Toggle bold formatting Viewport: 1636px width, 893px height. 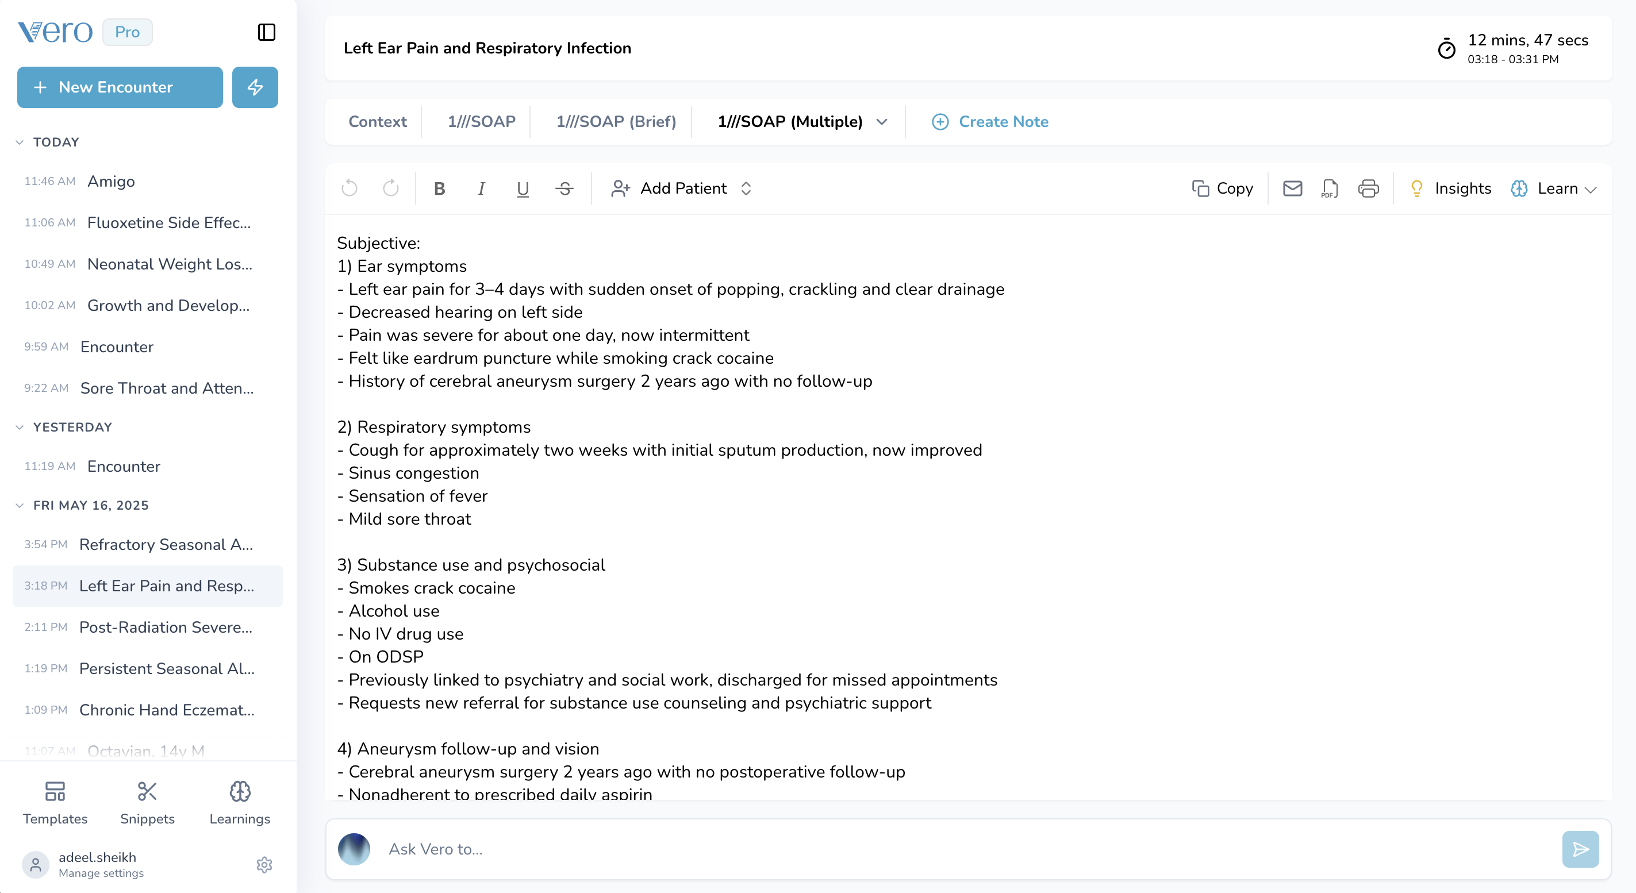click(439, 188)
